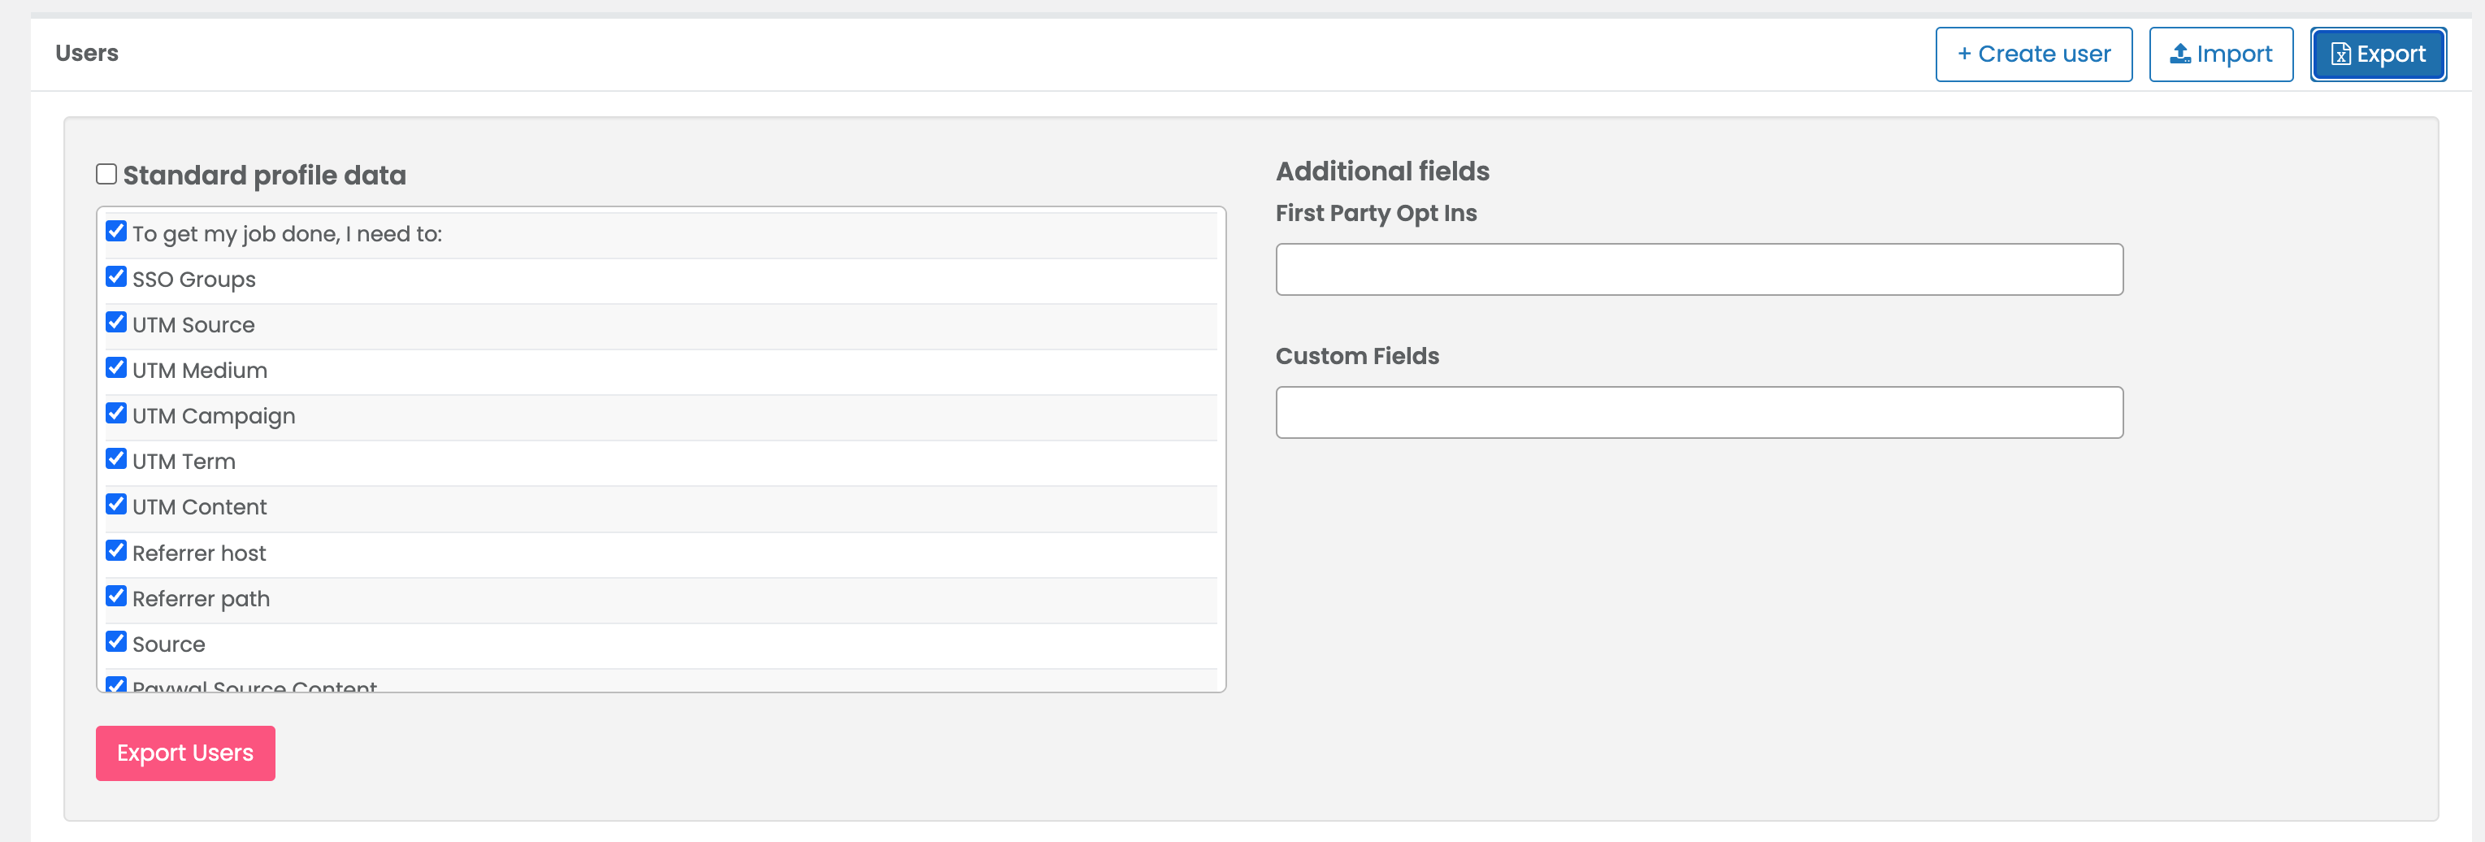Deselect the Referrer path checkbox
Image resolution: width=2485 pixels, height=842 pixels.
point(117,596)
